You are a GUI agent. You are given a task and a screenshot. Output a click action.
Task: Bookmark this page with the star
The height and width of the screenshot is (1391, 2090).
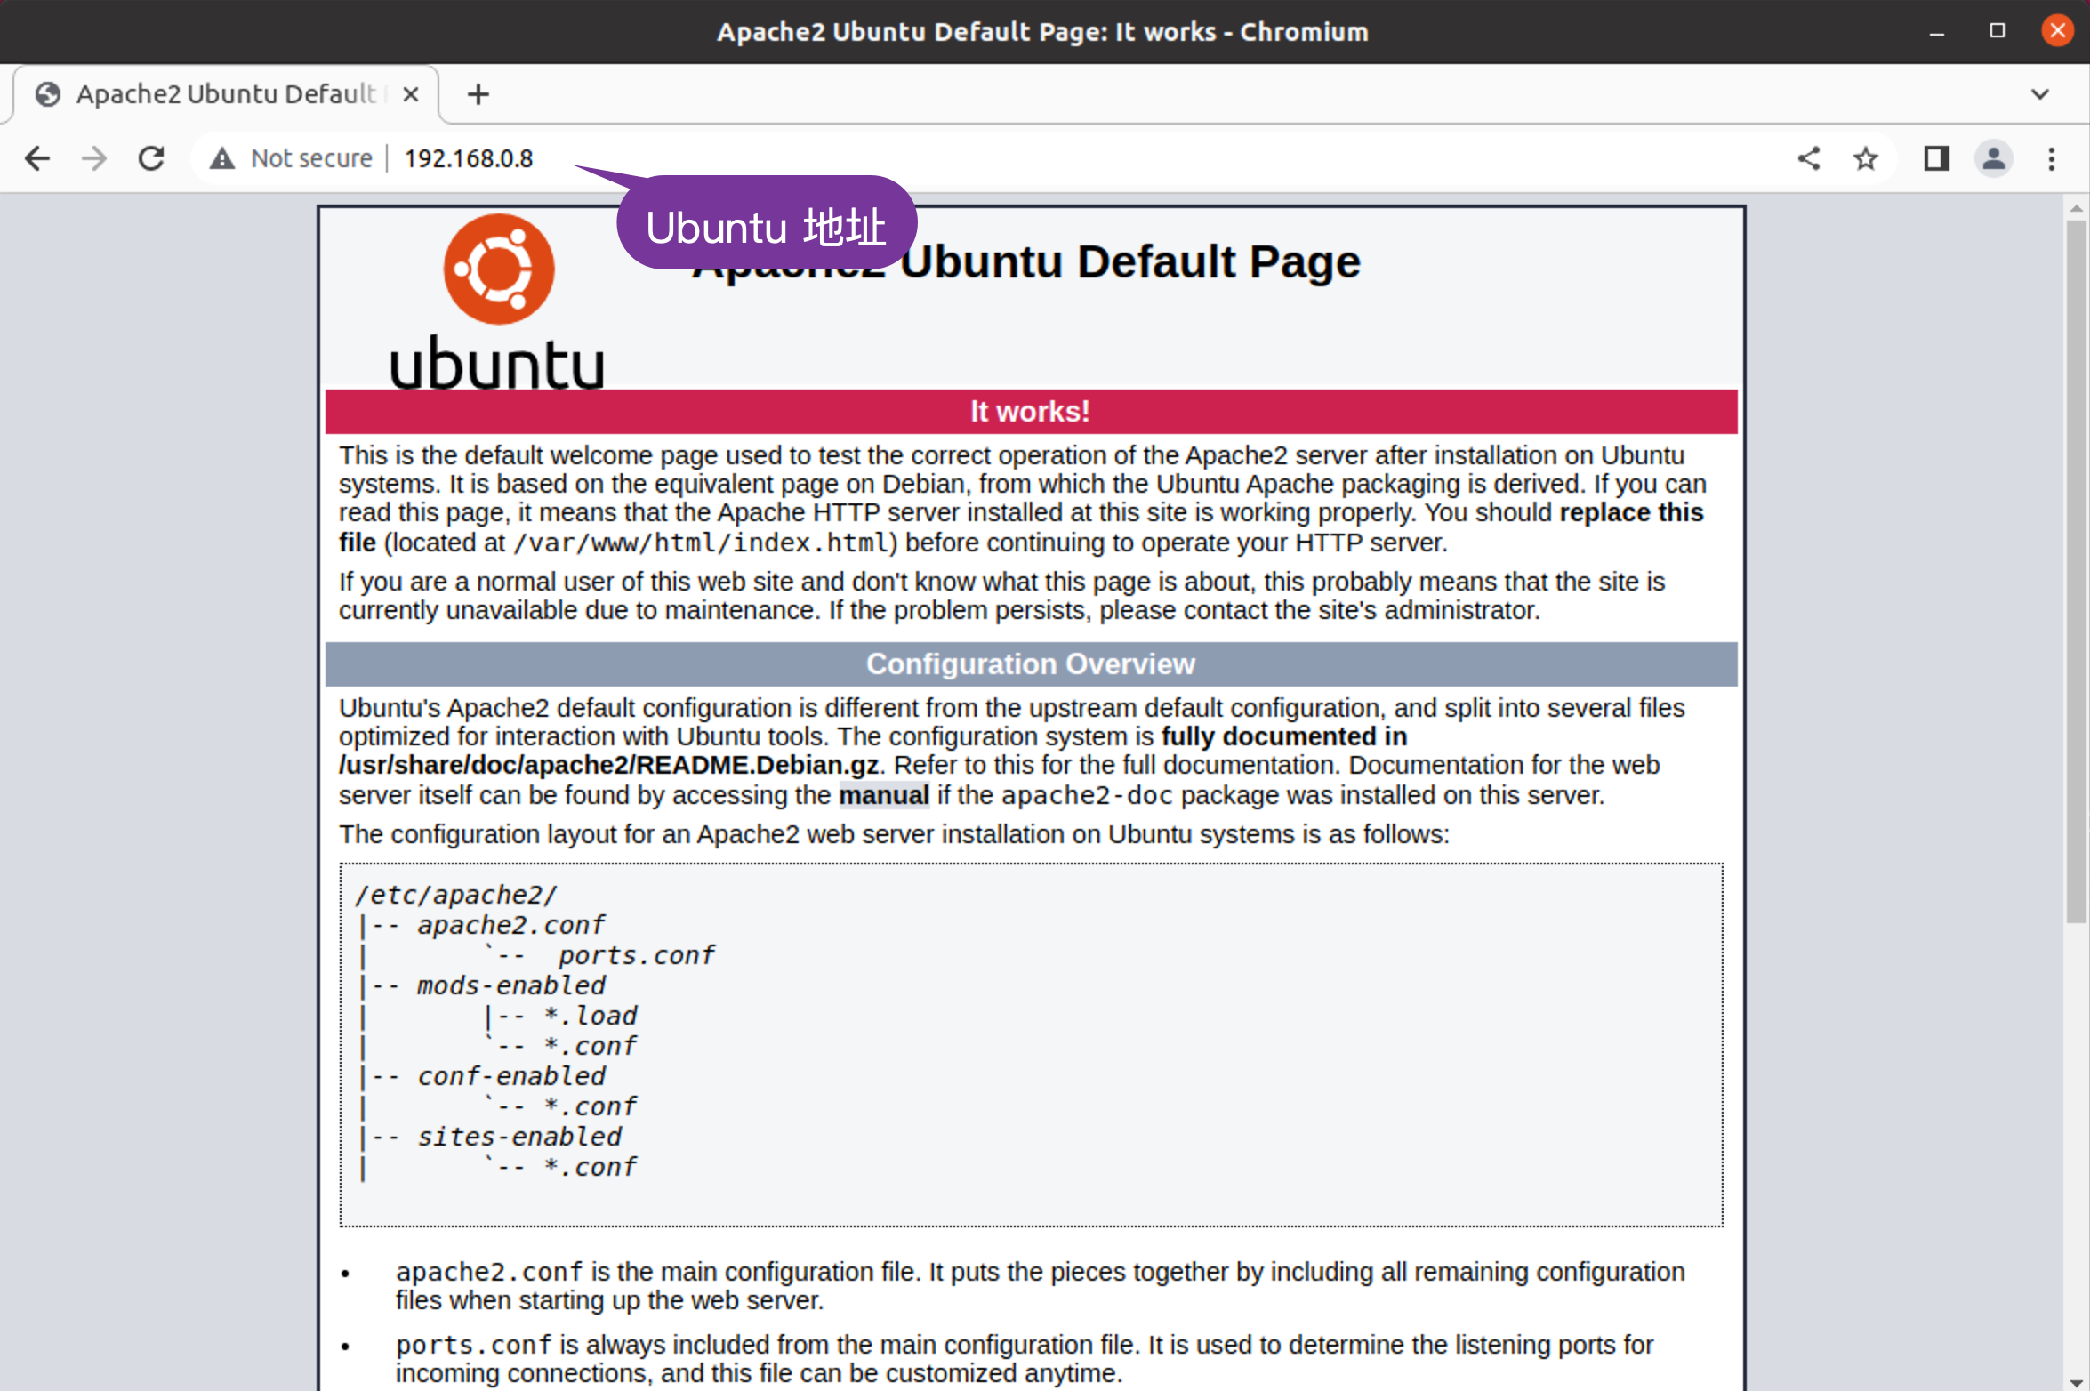1865,158
